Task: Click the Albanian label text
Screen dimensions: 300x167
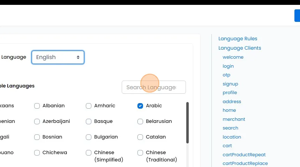Action: (x=54, y=106)
